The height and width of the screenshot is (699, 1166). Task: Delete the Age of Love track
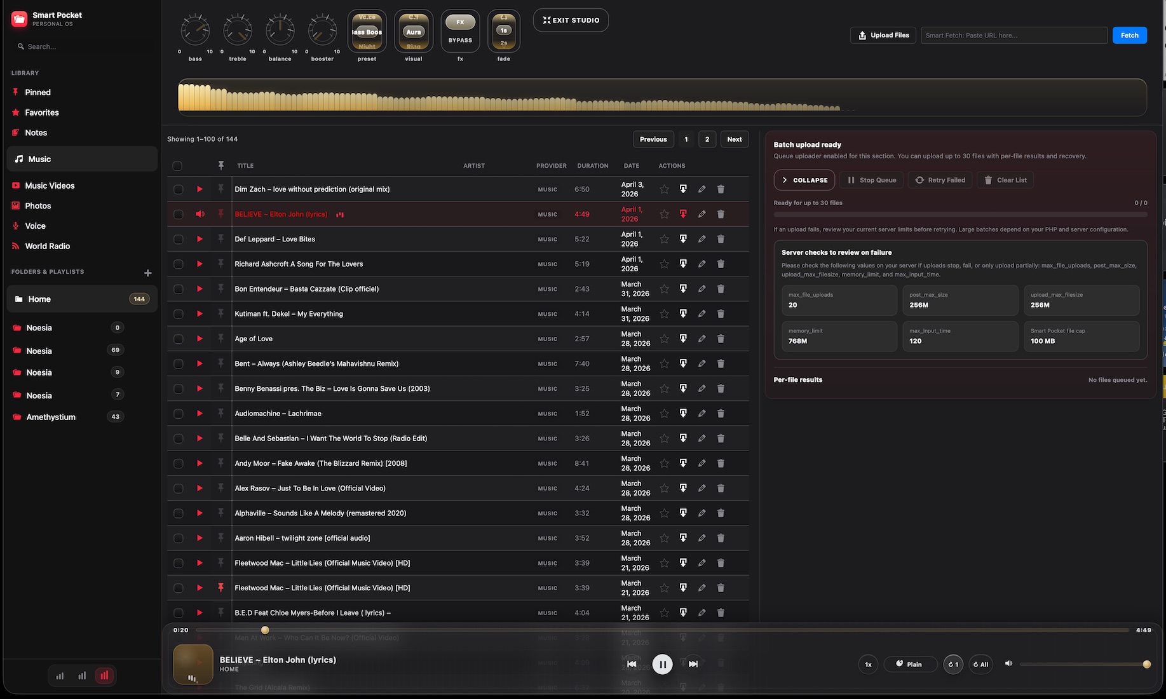pos(721,339)
